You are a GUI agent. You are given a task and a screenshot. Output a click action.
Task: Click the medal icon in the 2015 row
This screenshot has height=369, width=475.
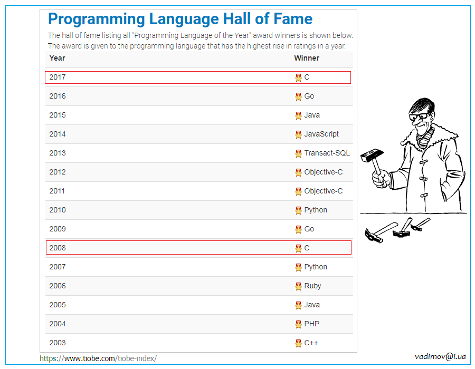point(298,115)
